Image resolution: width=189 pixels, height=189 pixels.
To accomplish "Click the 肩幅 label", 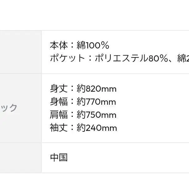I will pyautogui.click(x=59, y=115).
